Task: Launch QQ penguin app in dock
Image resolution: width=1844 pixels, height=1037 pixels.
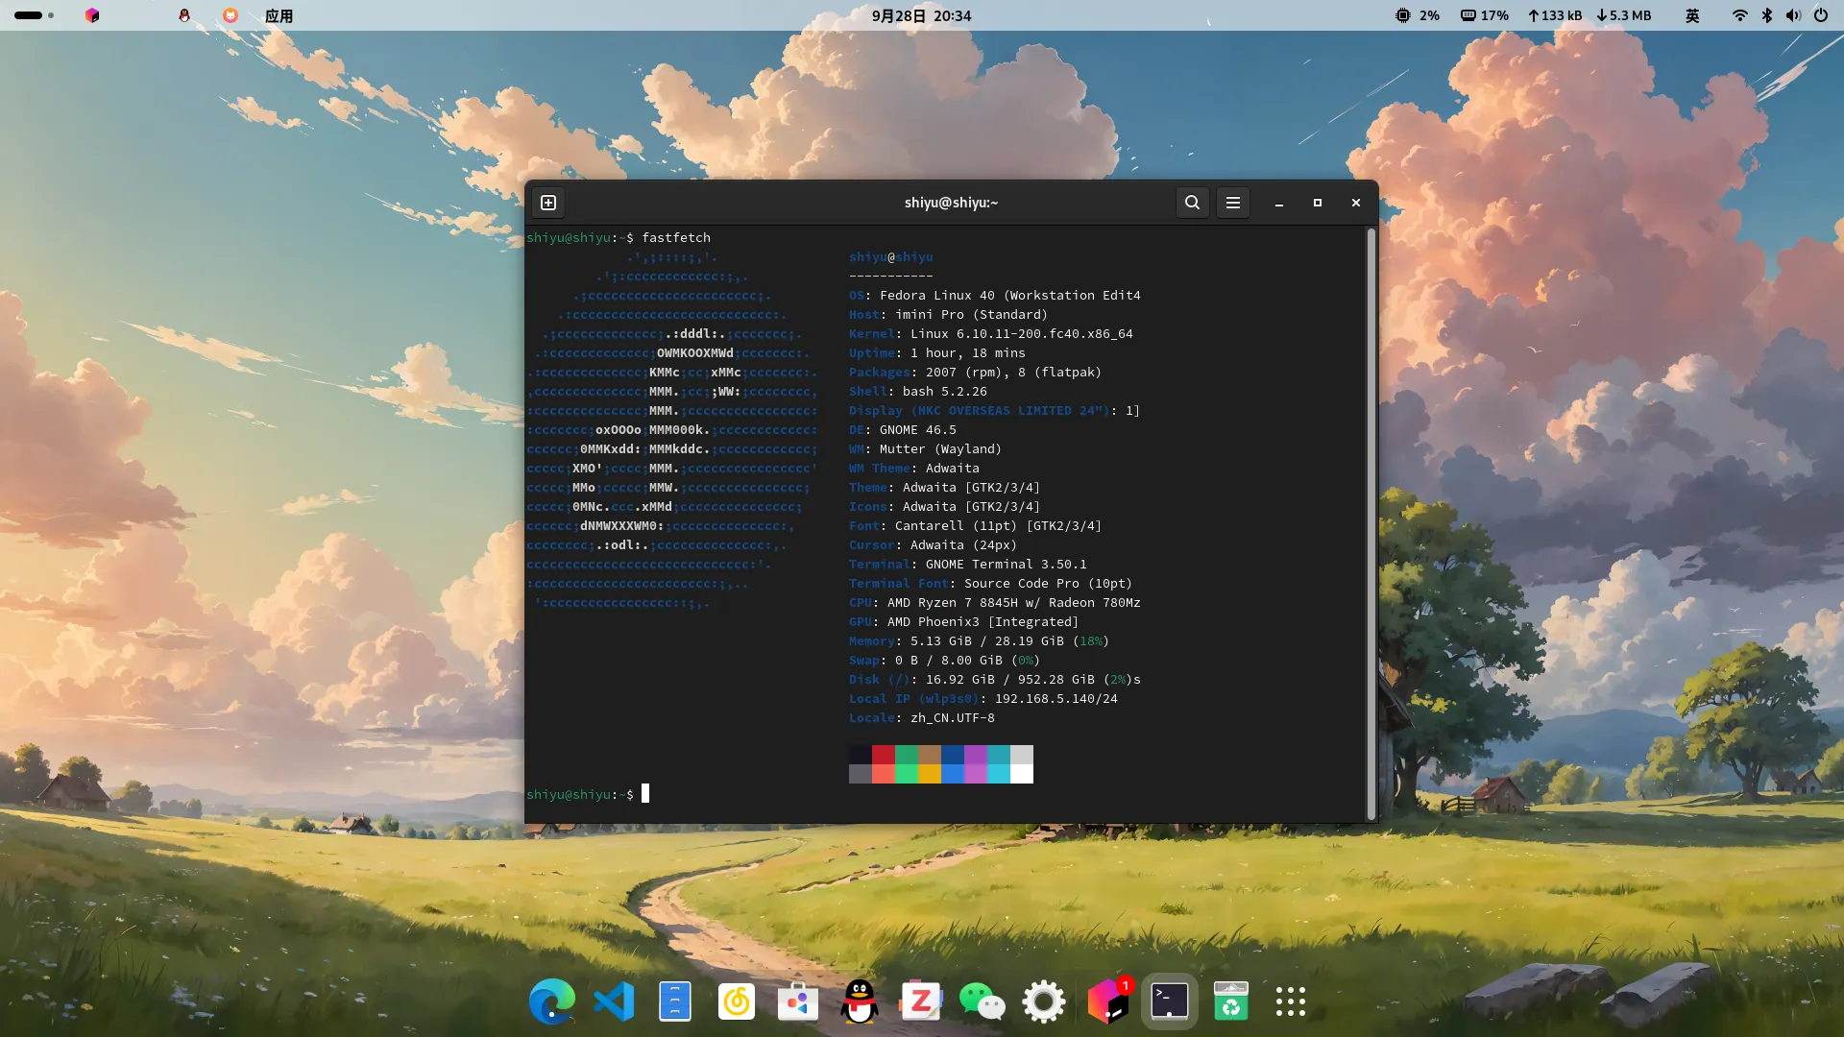Action: [x=860, y=1002]
